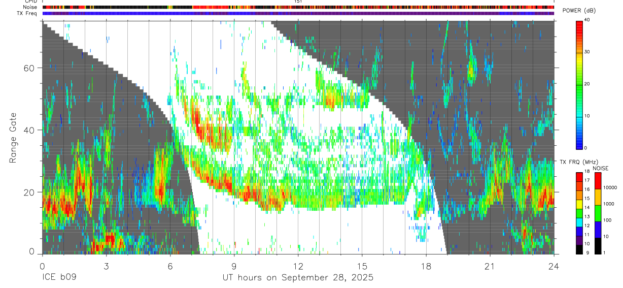Click the 18 hour tick label on the time axis
This screenshot has height=288, width=623.
point(426,266)
